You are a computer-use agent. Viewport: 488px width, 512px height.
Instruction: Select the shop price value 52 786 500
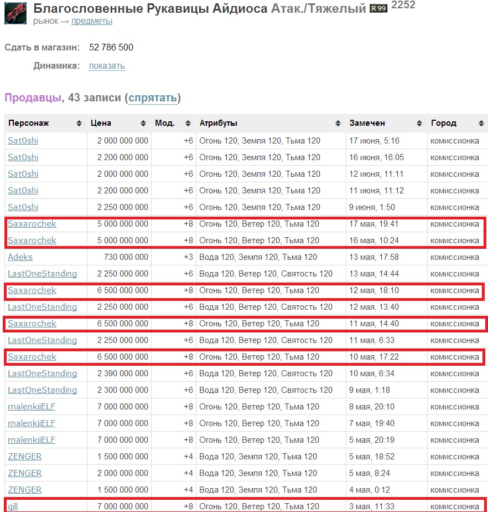click(x=111, y=47)
